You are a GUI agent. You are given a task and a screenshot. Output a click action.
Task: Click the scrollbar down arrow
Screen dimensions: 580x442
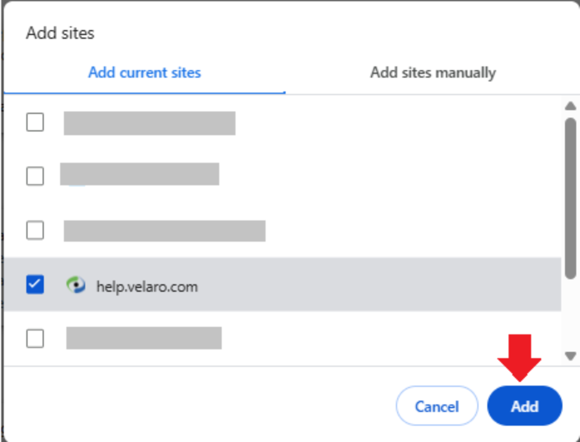pos(571,356)
